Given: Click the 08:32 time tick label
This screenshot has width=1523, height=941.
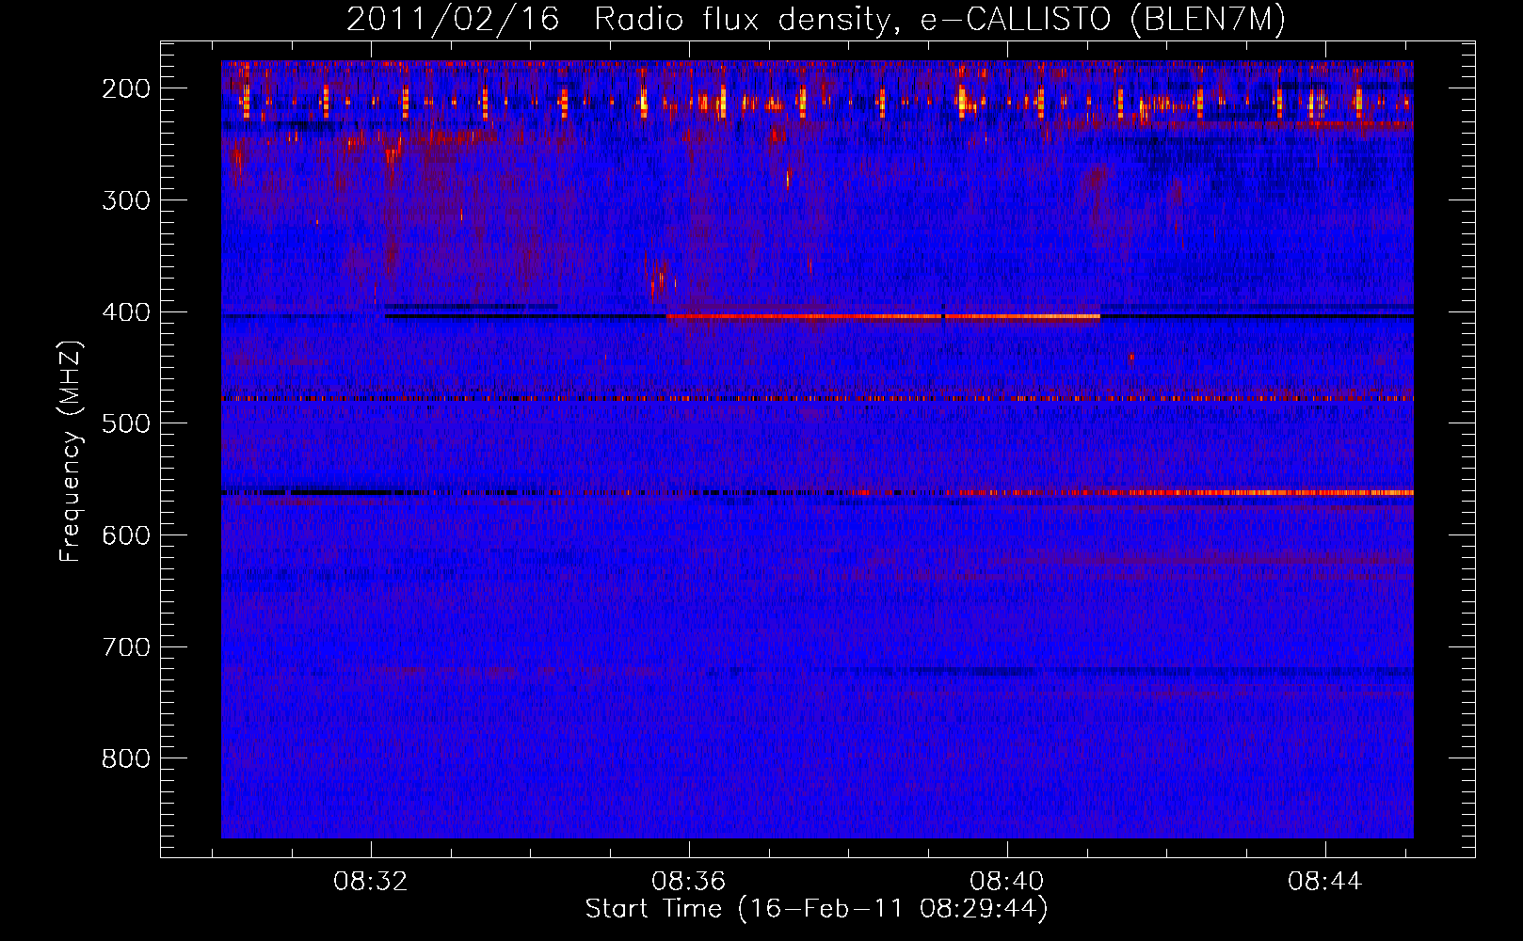Looking at the screenshot, I should click(371, 882).
